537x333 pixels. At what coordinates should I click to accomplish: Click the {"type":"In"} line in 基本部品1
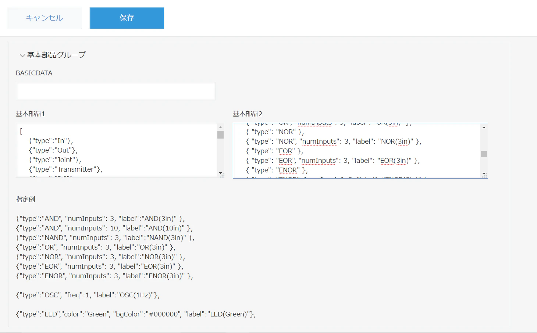[51, 141]
